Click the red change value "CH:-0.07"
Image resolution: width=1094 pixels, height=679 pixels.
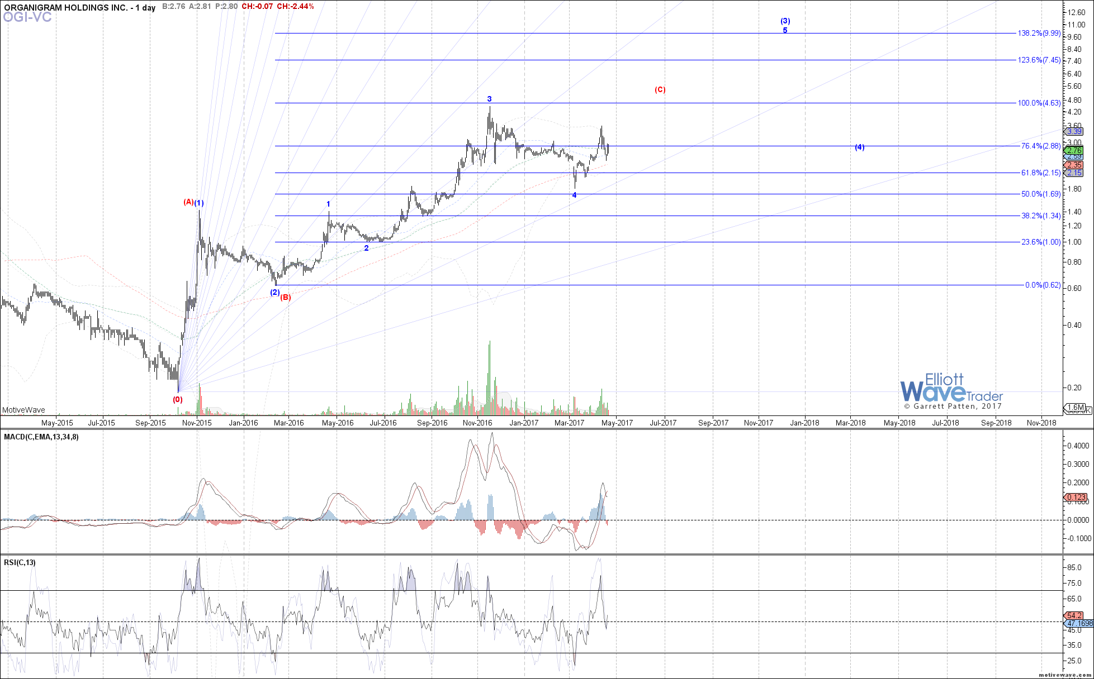257,7
